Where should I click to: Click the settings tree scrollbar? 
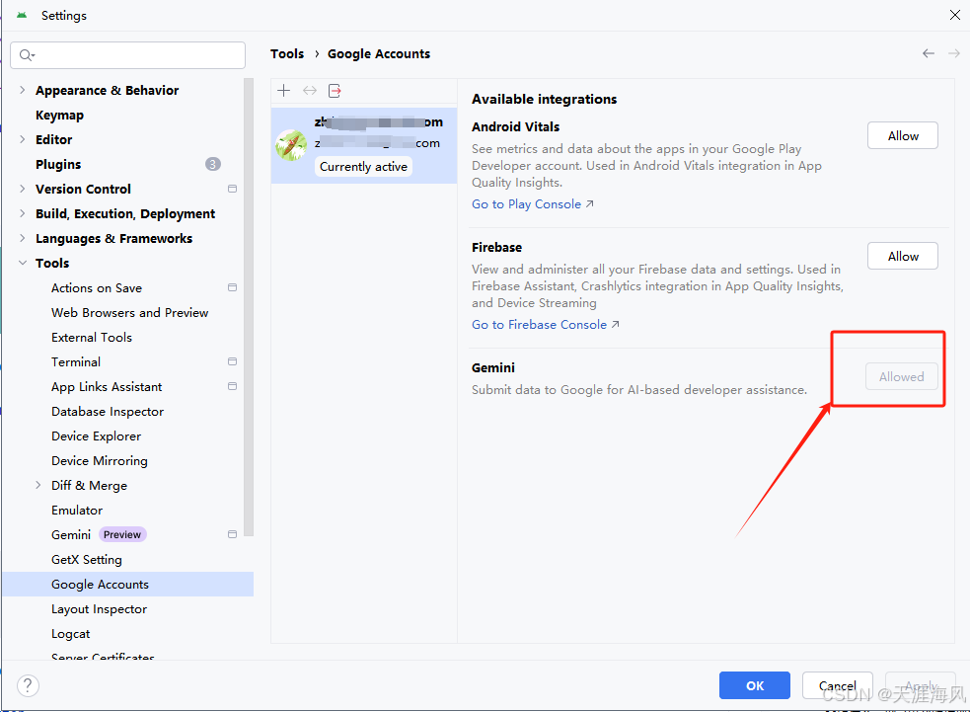point(249,306)
